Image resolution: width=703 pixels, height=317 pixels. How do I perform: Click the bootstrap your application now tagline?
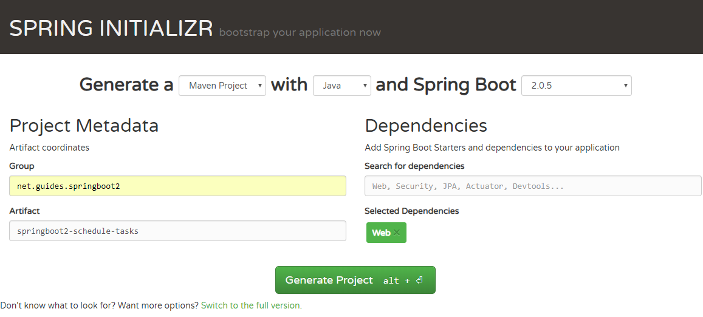point(300,33)
